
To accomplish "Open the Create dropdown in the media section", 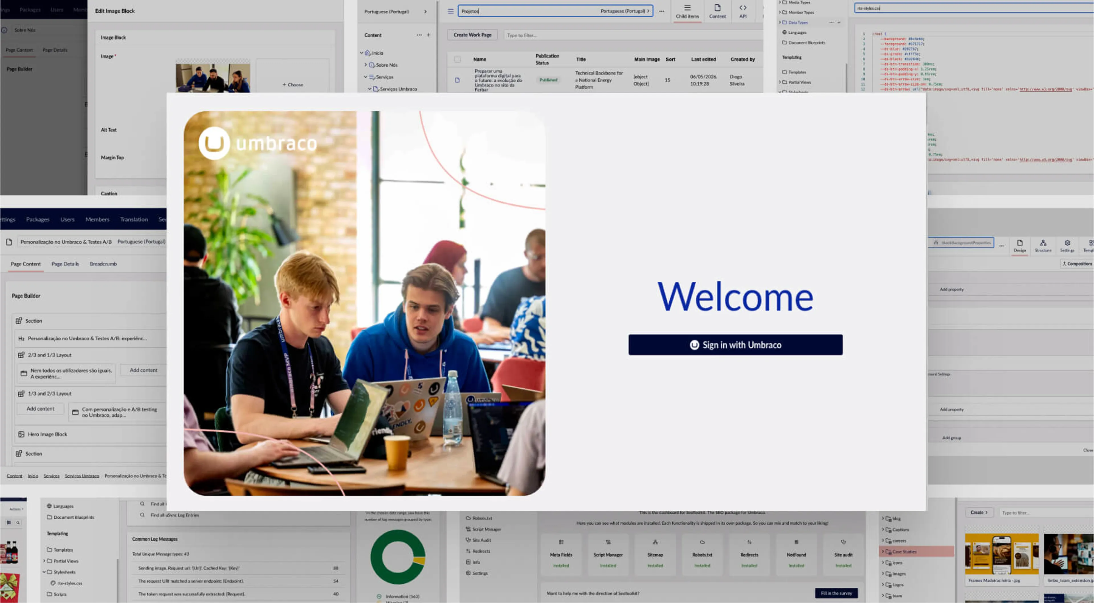I will (979, 512).
